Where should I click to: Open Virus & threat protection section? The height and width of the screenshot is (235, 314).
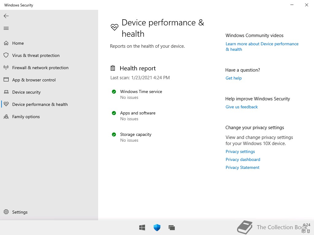pyautogui.click(x=36, y=55)
